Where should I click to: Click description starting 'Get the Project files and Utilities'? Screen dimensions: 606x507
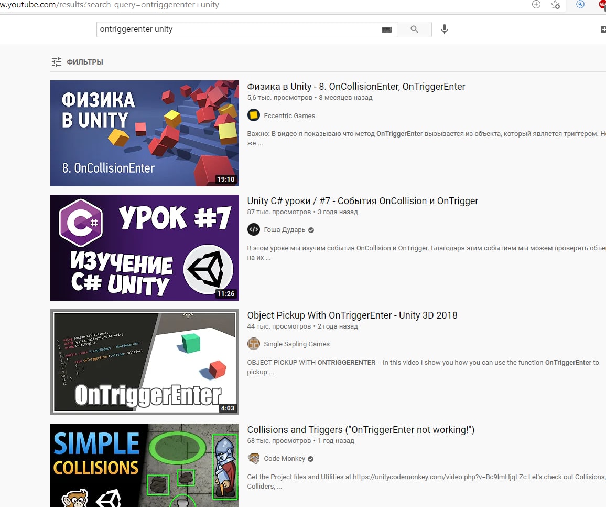(x=426, y=481)
